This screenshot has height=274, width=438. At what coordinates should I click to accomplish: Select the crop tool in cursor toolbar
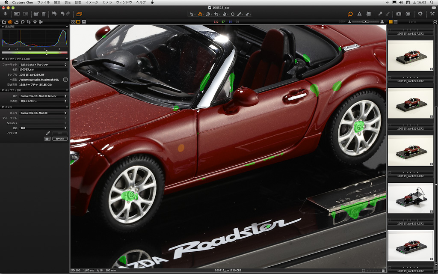pyautogui.click(x=216, y=14)
